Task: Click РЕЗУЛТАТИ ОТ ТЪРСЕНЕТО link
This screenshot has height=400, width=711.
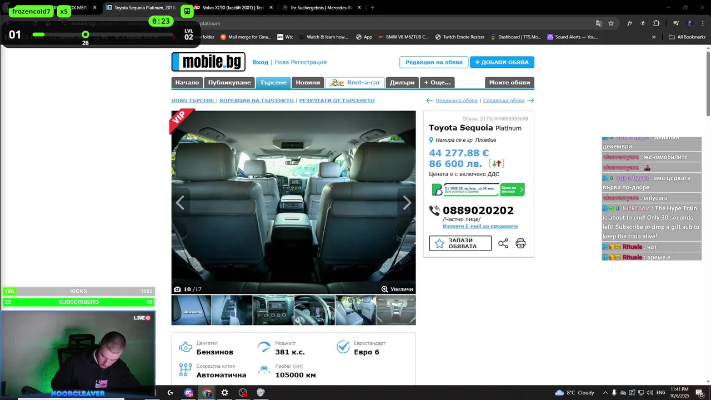Action: [x=337, y=101]
